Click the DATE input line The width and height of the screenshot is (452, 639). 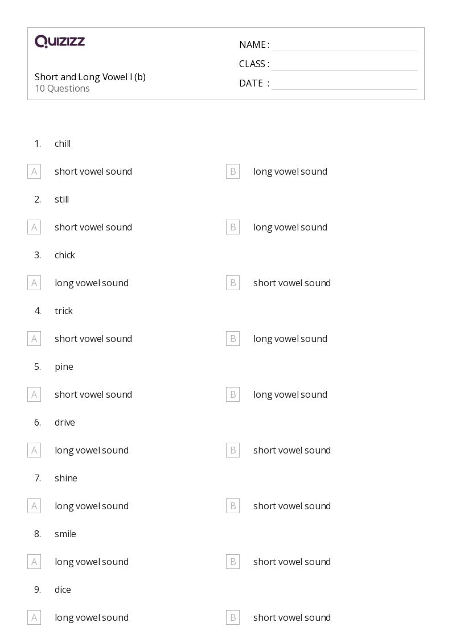pyautogui.click(x=344, y=84)
